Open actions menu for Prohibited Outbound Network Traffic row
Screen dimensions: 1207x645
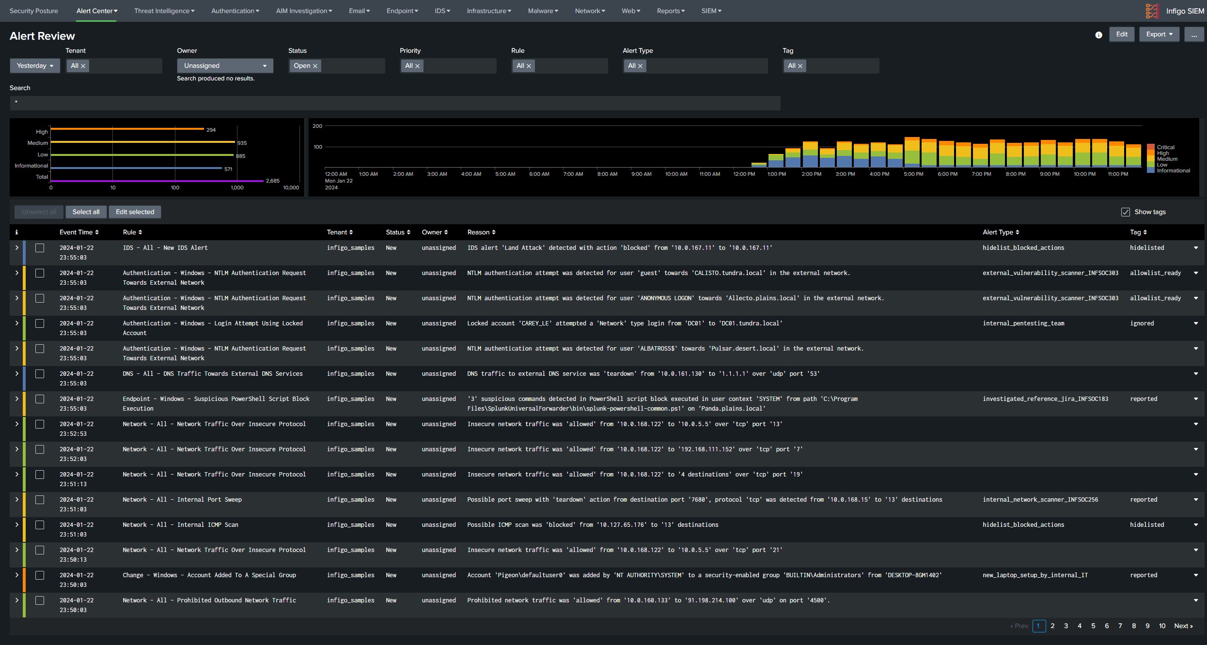[x=1196, y=600]
